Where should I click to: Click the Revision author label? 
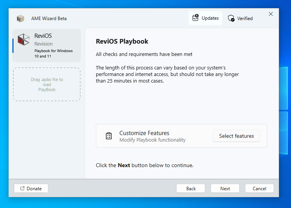43,44
